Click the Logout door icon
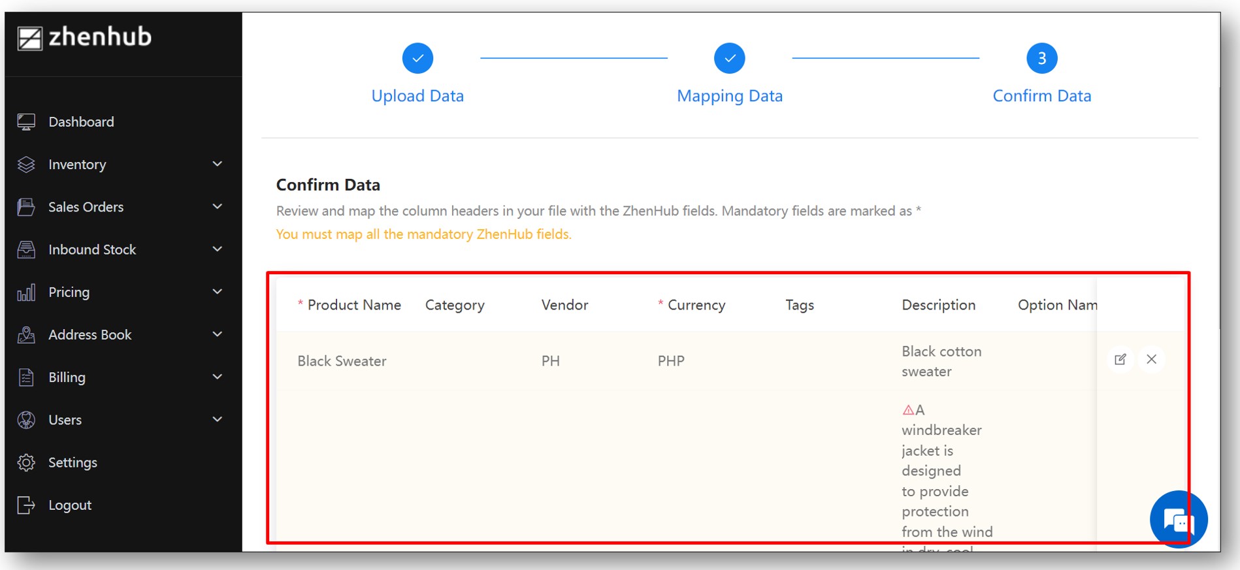This screenshot has height=570, width=1240. (26, 505)
